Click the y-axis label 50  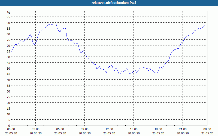(8, 69)
